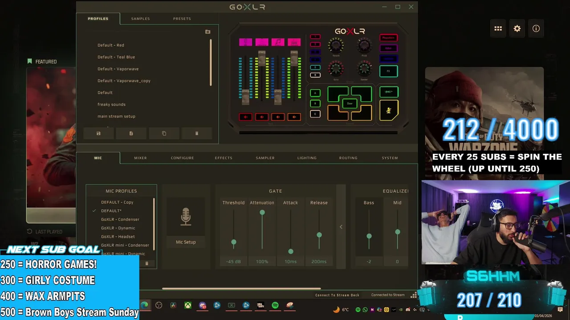This screenshot has height=320, width=570.
Task: Switch to the Mixer tab
Action: click(140, 158)
